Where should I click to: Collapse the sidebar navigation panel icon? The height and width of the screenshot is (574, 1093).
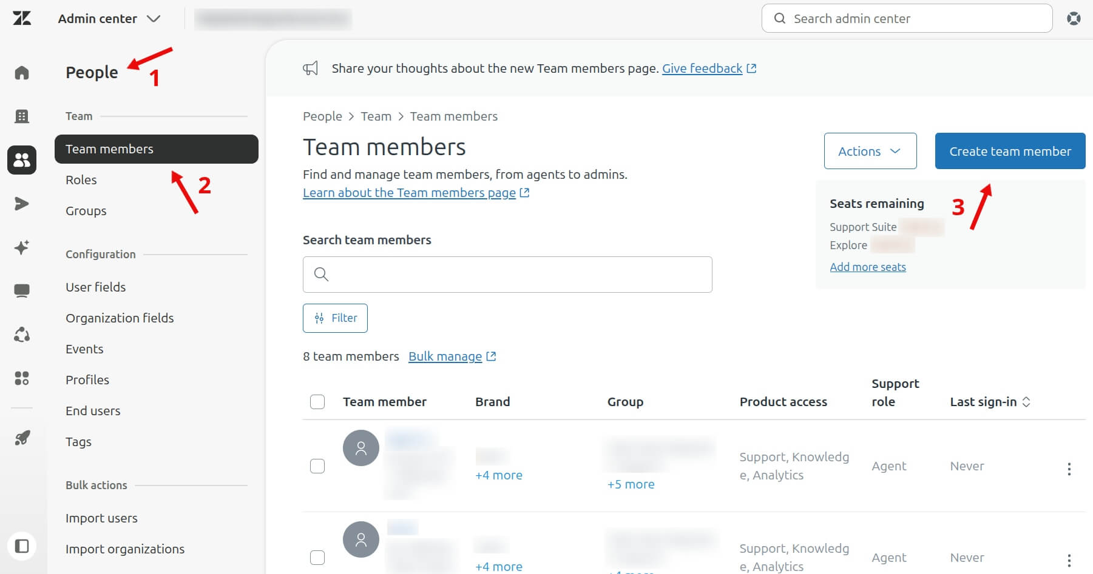tap(22, 546)
